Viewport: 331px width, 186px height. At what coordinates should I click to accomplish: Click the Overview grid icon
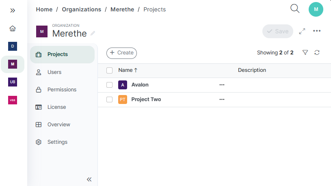click(x=39, y=125)
